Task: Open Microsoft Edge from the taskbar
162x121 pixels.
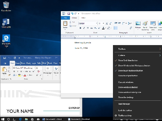Action: (x=21, y=119)
